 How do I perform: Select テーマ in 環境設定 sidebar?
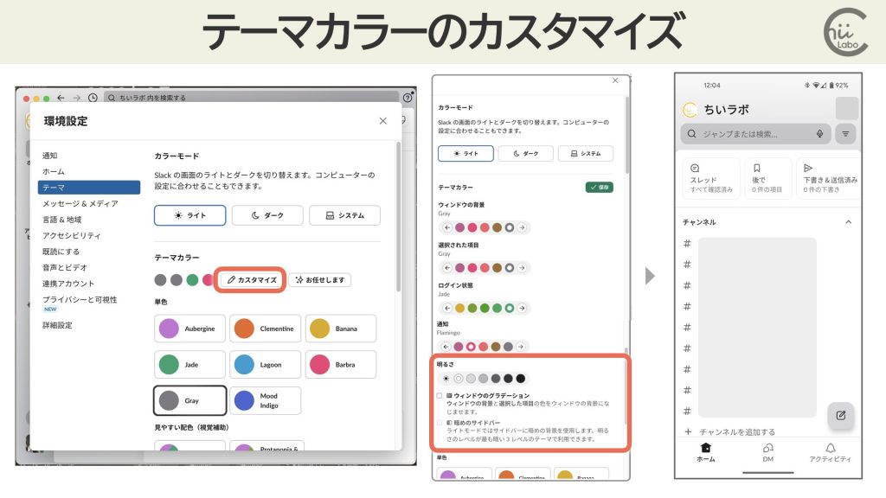pos(89,188)
